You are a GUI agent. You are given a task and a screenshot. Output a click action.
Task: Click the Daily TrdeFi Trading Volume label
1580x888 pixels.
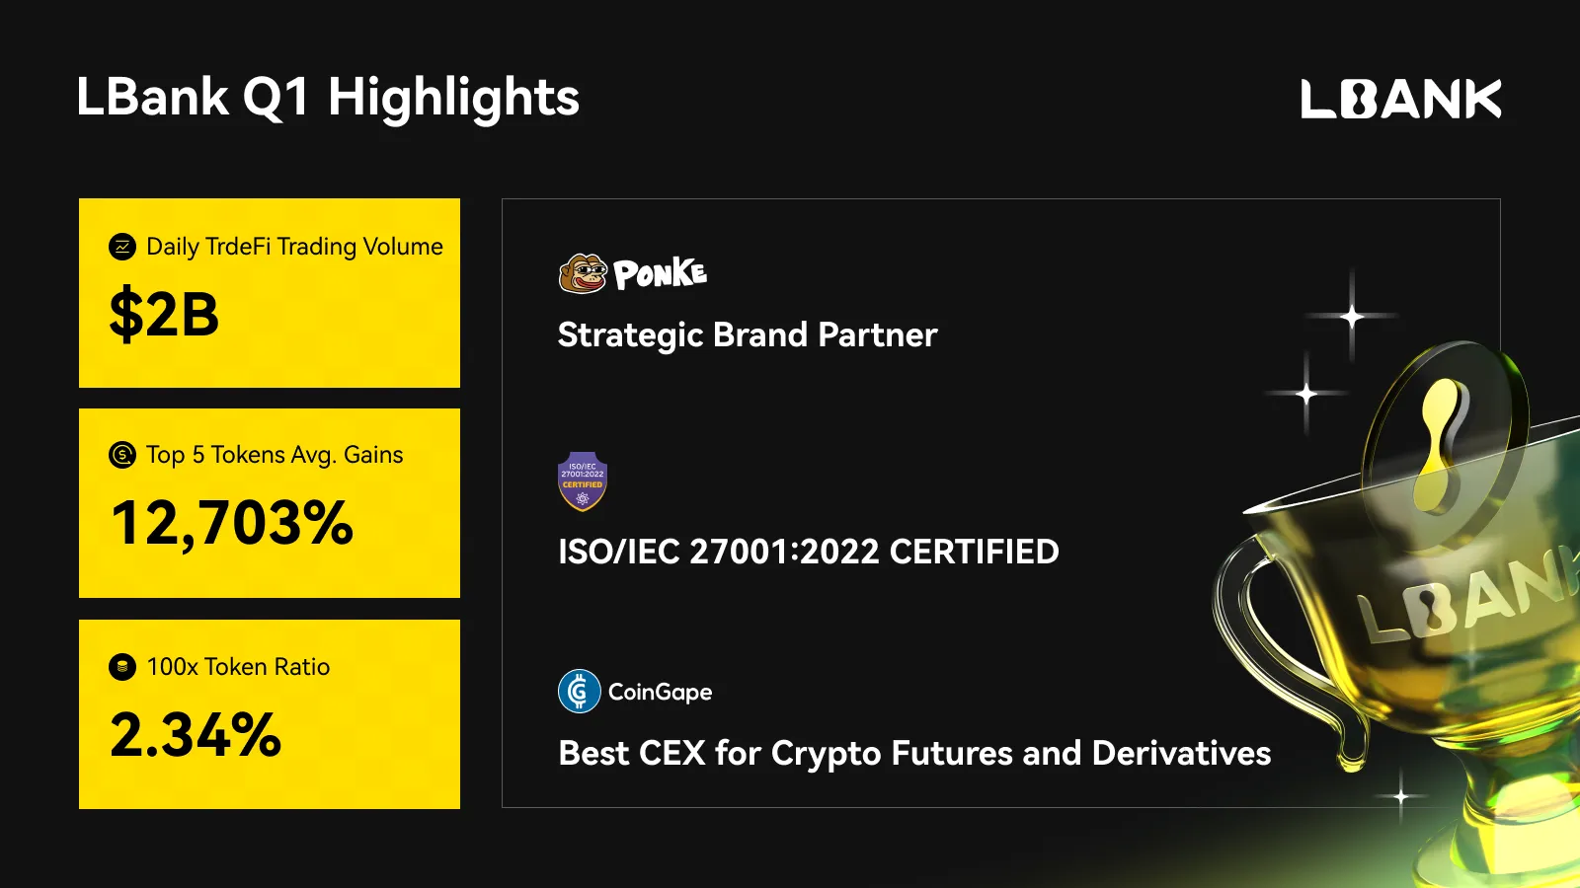click(294, 247)
